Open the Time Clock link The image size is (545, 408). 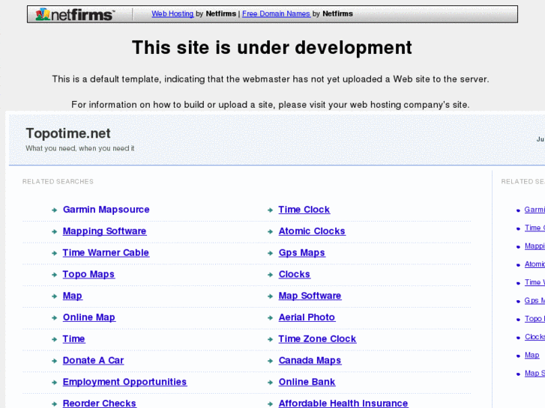point(304,210)
